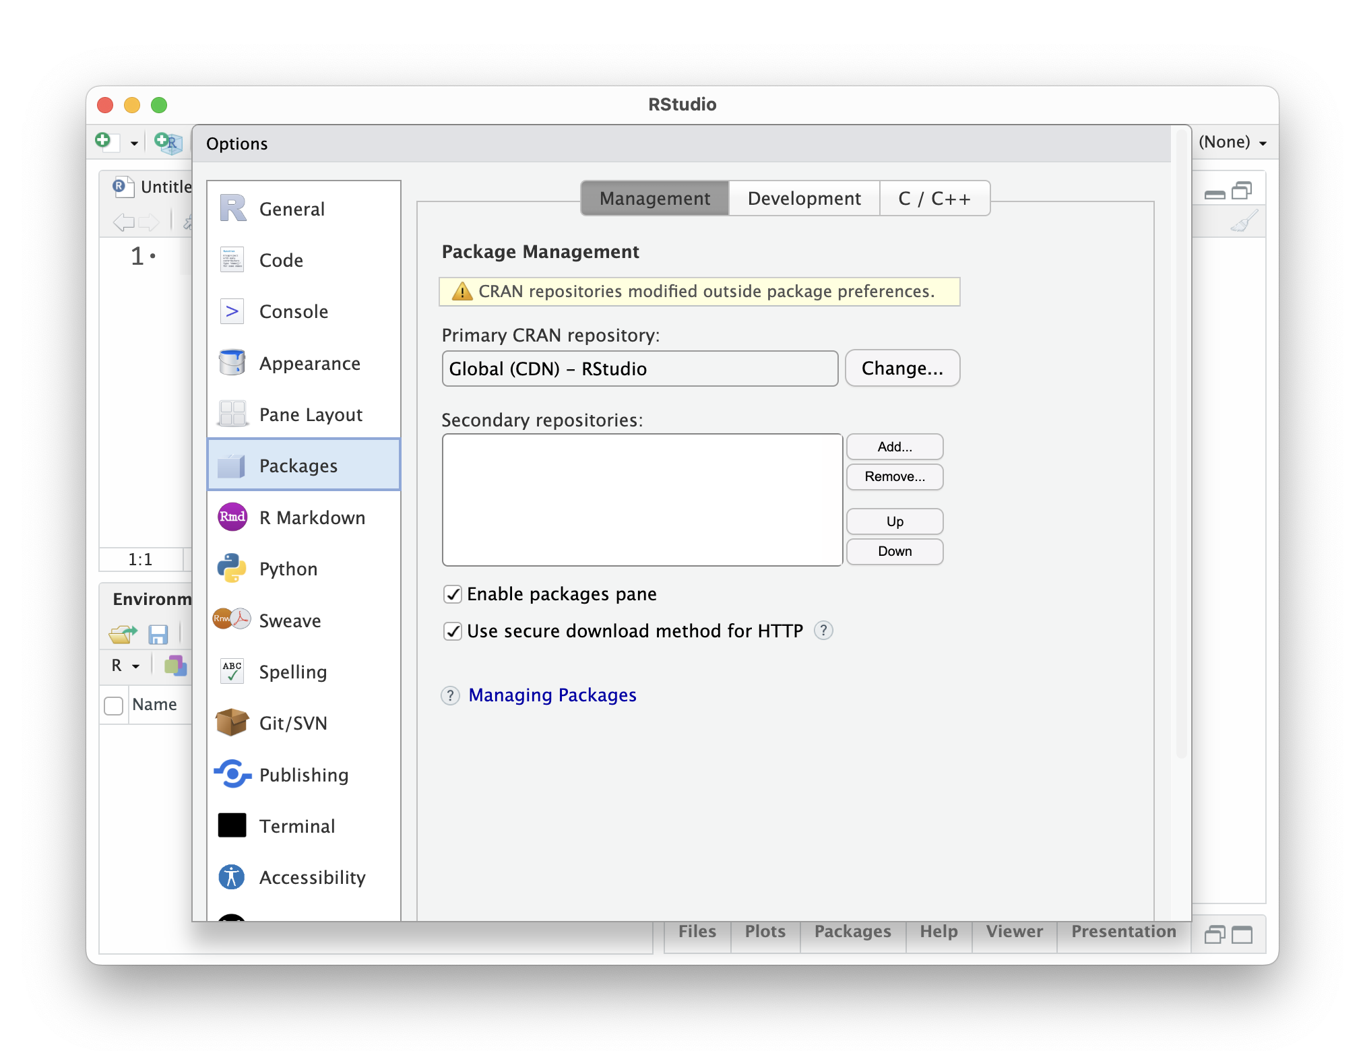Select the Accessibility options icon
Image resolution: width=1365 pixels, height=1051 pixels.
[x=232, y=877]
